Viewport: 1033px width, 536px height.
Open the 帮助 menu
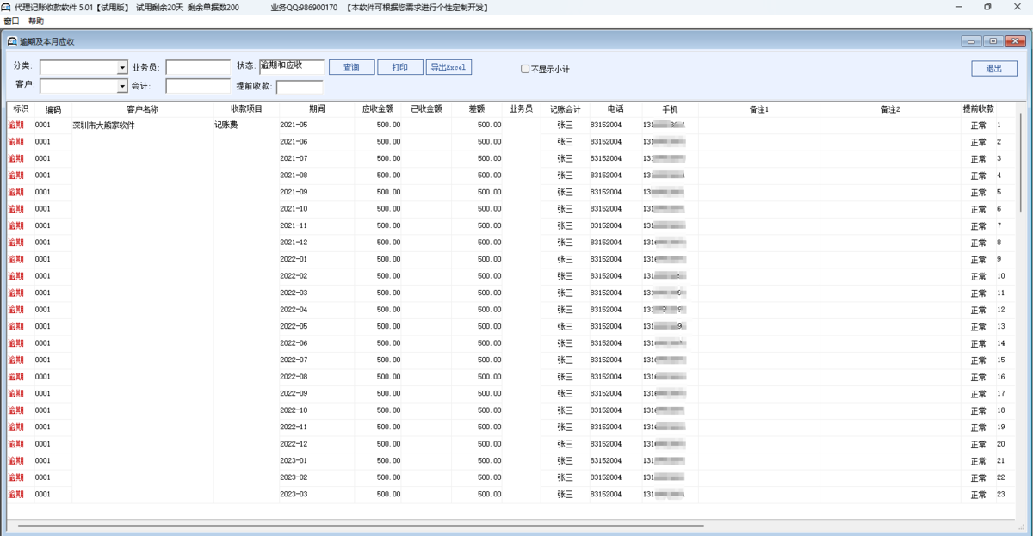click(x=36, y=21)
